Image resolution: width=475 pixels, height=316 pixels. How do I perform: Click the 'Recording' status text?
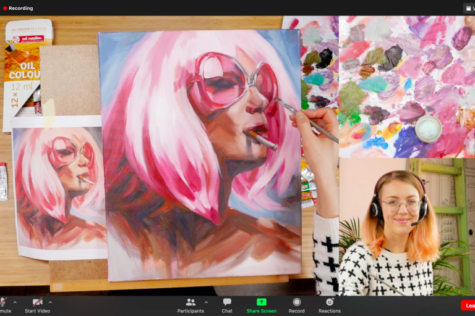point(21,9)
